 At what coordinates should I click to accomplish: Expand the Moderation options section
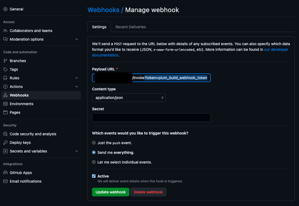[77, 39]
